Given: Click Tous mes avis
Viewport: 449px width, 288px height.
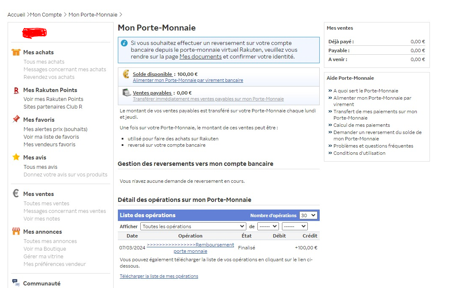Looking at the screenshot, I should (40, 167).
